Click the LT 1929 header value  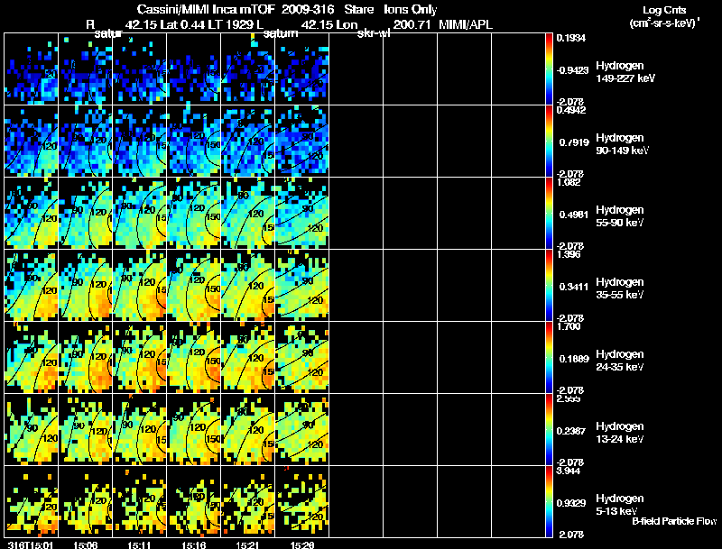coord(230,24)
